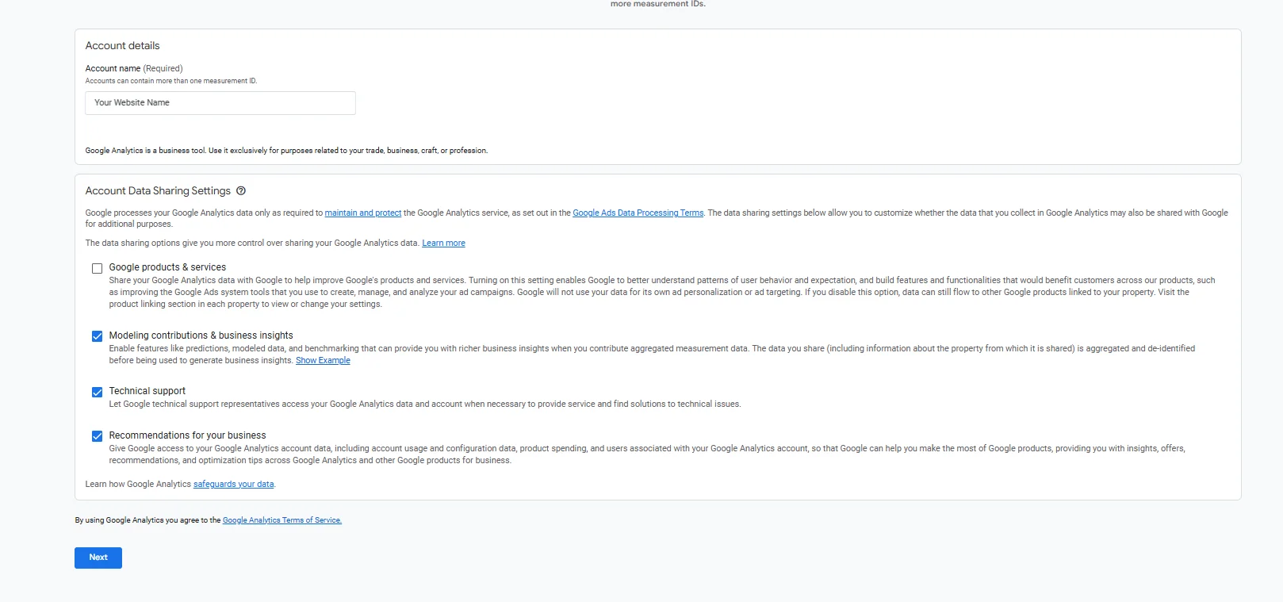Image resolution: width=1283 pixels, height=602 pixels.
Task: Click the 'Account details' section heading
Action: pyautogui.click(x=122, y=46)
